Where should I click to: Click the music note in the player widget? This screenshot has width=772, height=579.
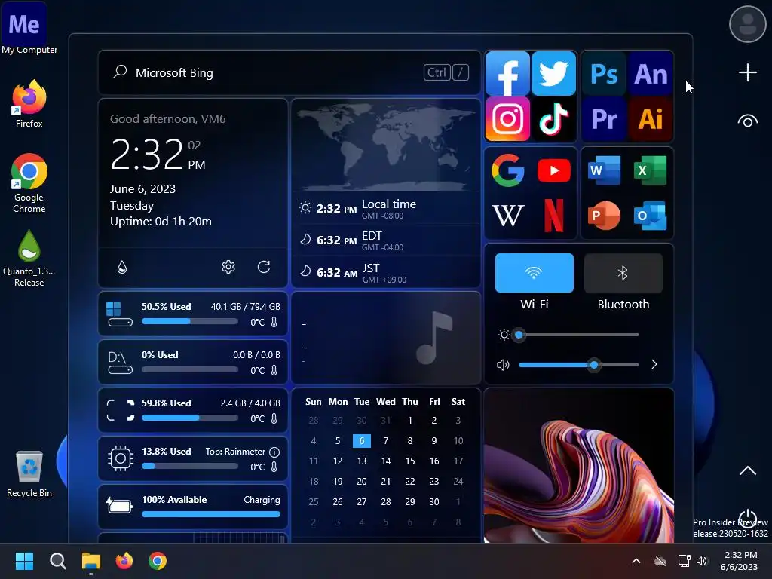[x=433, y=338]
